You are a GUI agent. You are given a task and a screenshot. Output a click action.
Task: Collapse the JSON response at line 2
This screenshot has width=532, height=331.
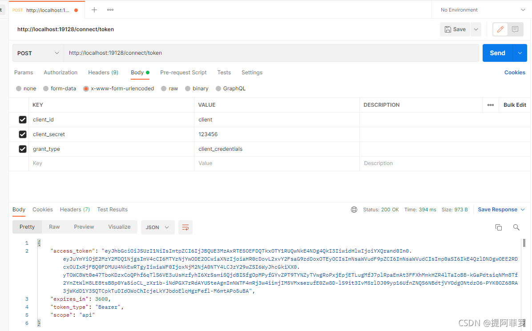[x=38, y=250]
